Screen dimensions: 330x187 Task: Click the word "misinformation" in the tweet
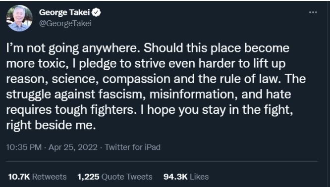[193, 94]
